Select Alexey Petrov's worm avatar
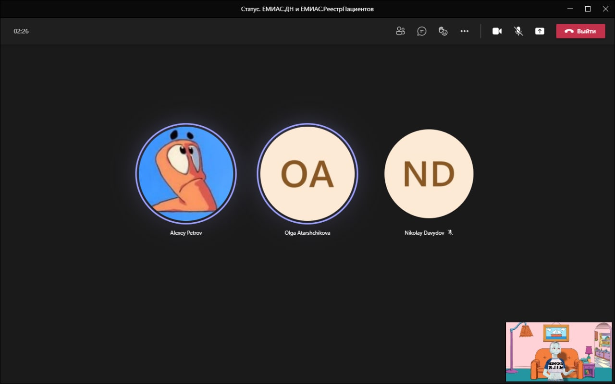The height and width of the screenshot is (384, 615). tap(186, 173)
